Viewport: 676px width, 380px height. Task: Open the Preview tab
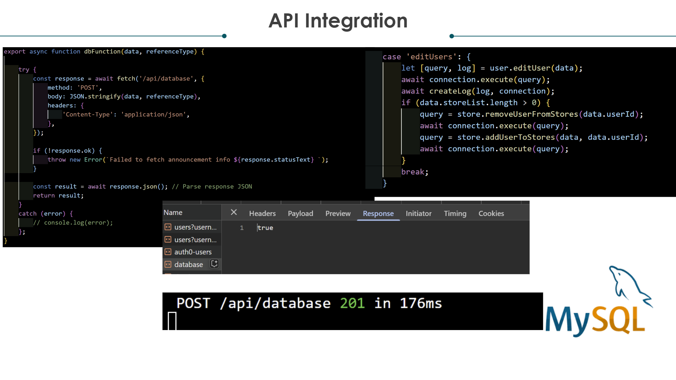(338, 214)
